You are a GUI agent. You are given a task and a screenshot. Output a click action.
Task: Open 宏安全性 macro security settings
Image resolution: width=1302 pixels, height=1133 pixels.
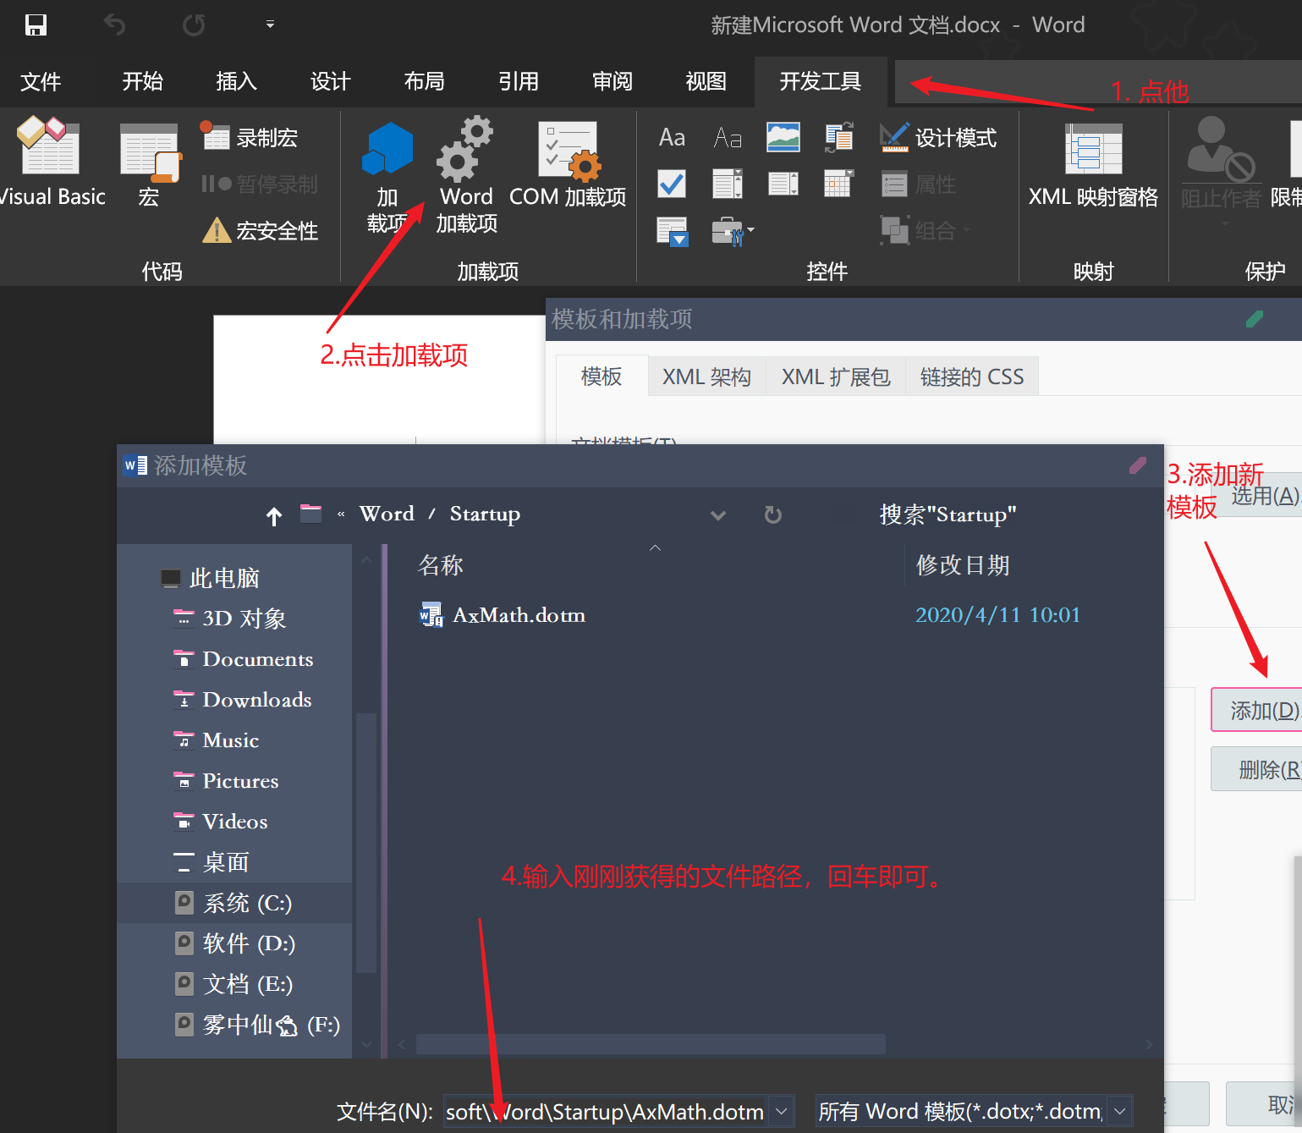click(261, 230)
